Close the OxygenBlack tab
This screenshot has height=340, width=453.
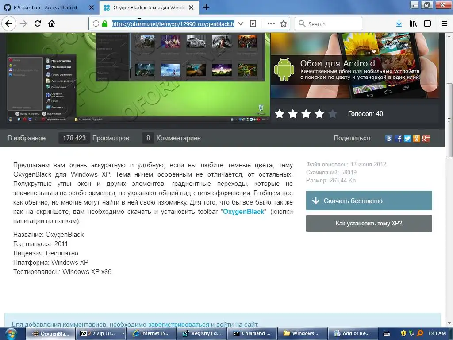coord(191,8)
